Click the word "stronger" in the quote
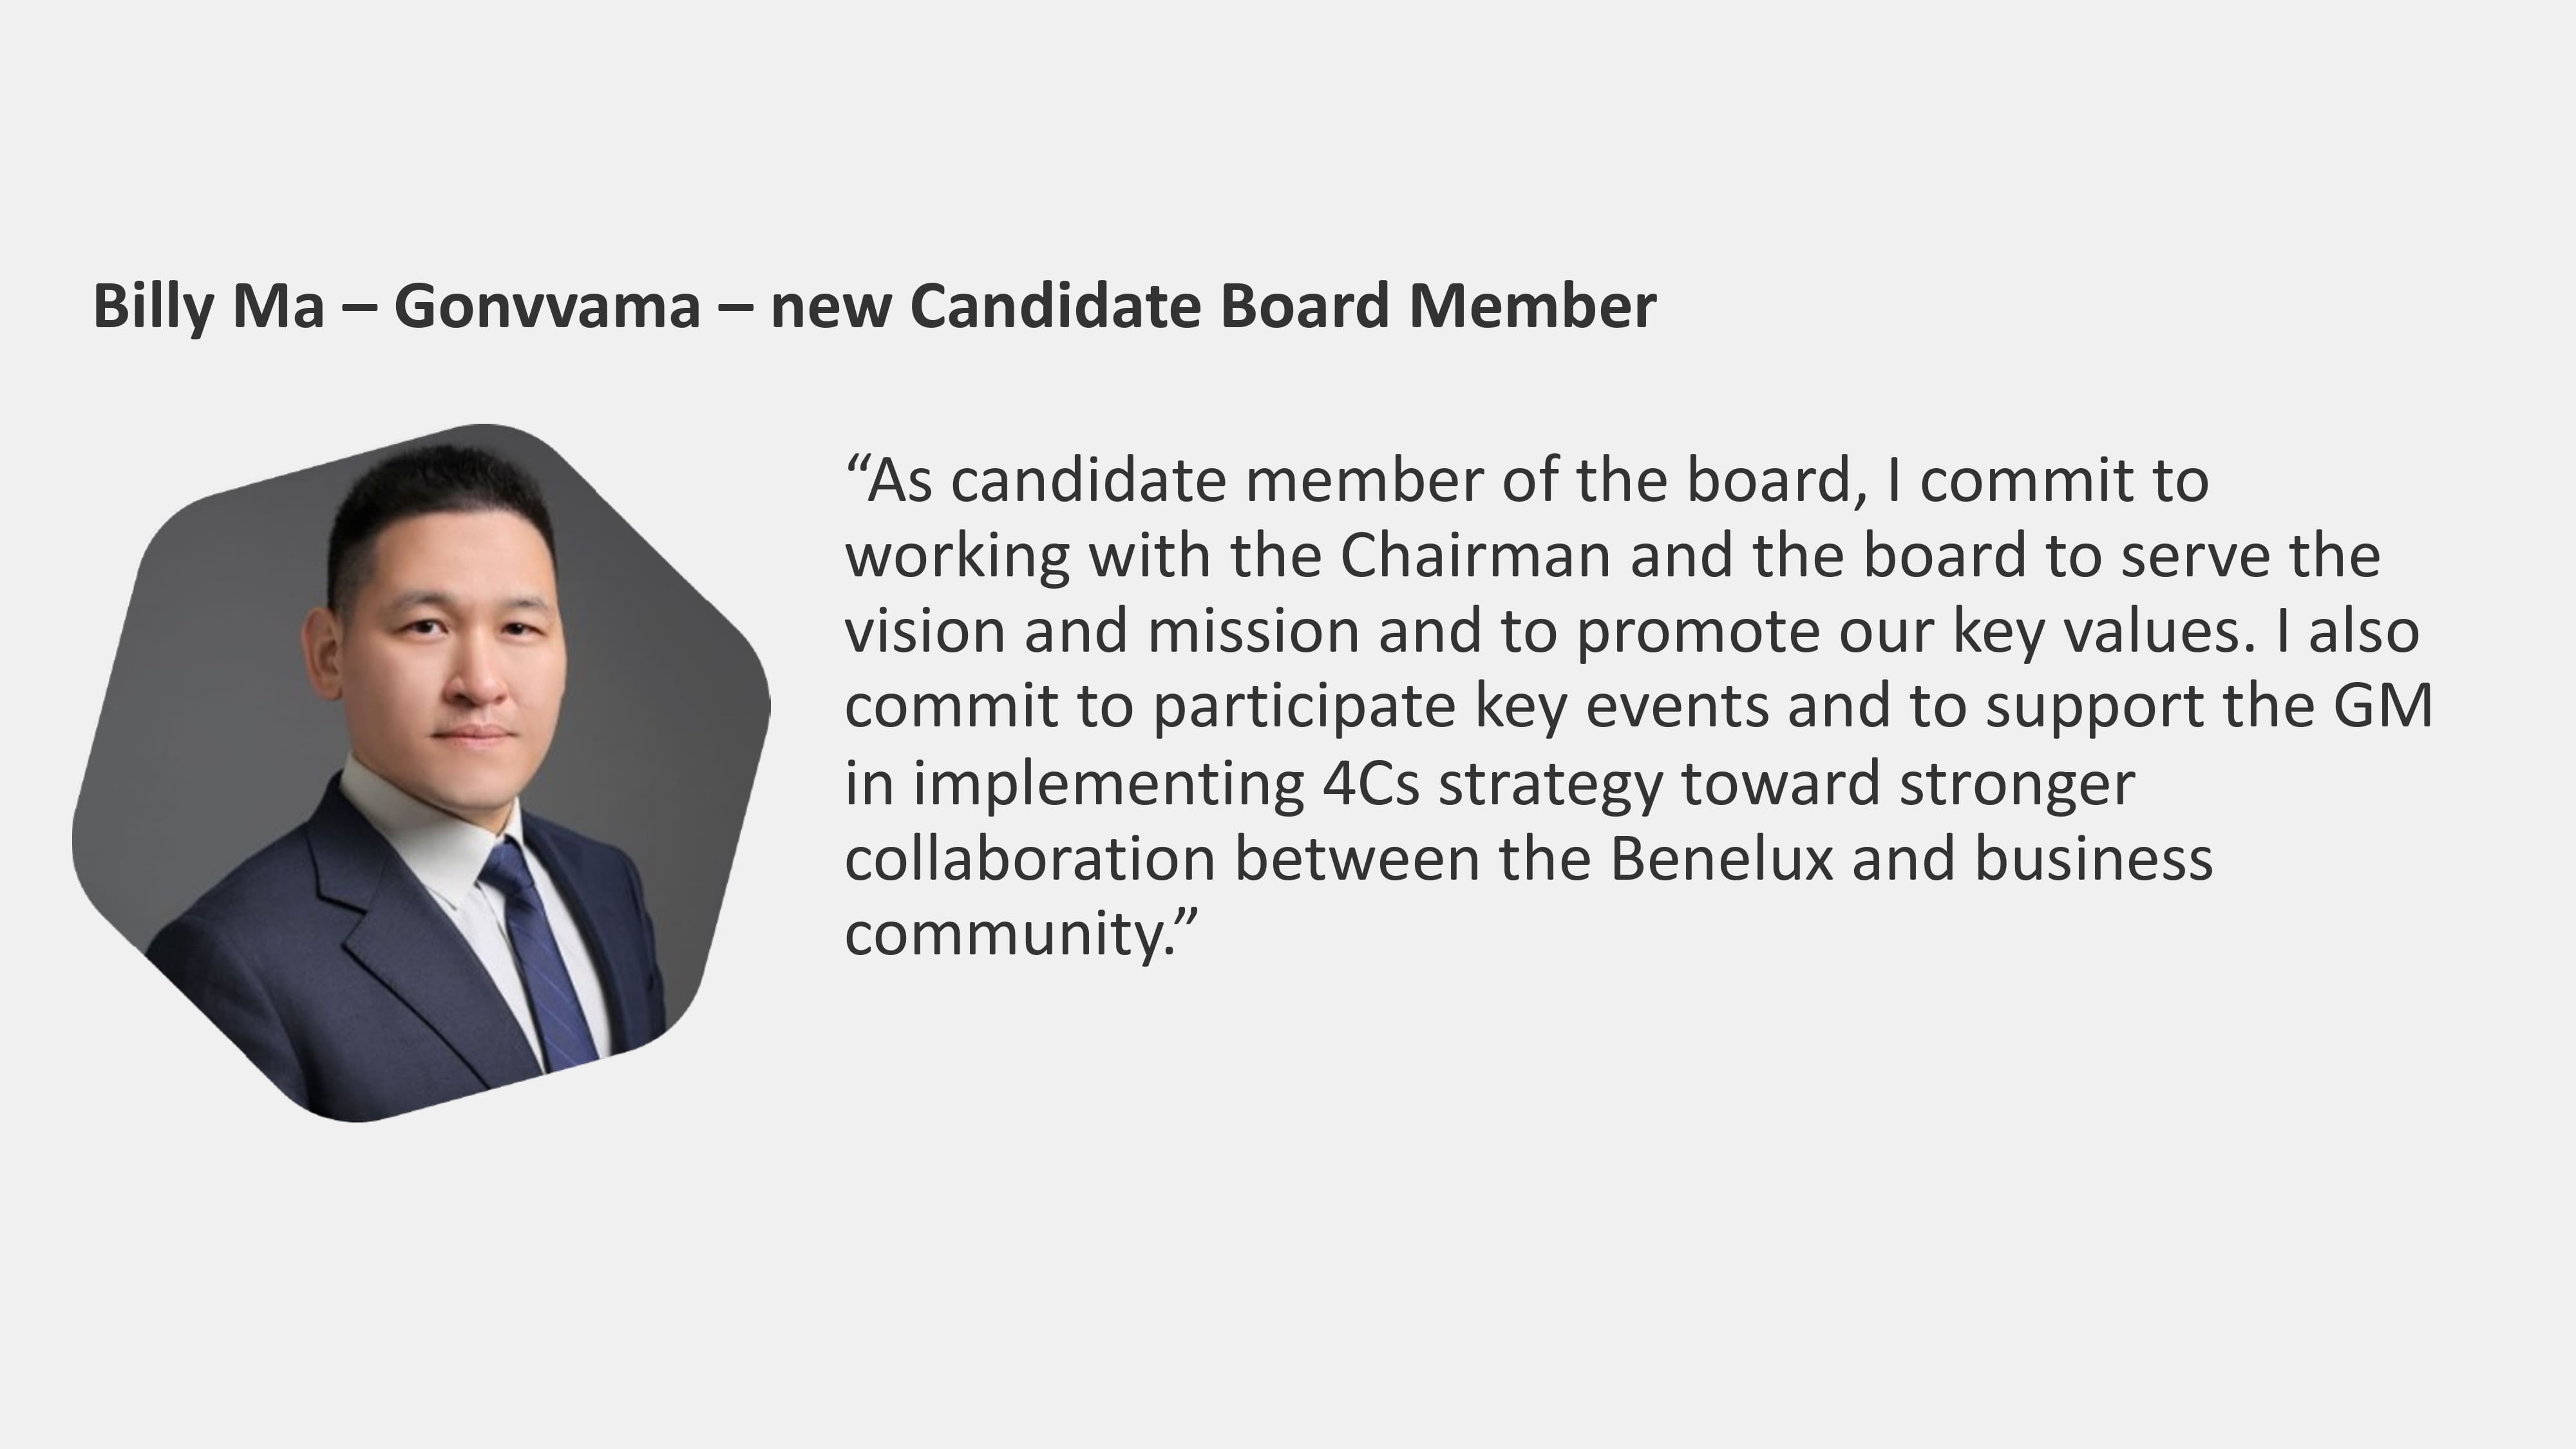 2017,783
